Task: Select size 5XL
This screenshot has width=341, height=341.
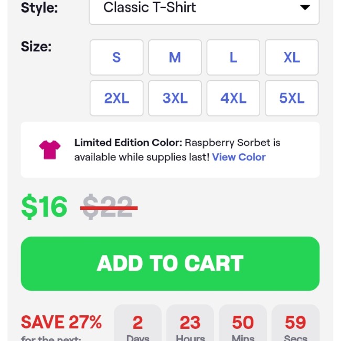Action: pos(292,98)
